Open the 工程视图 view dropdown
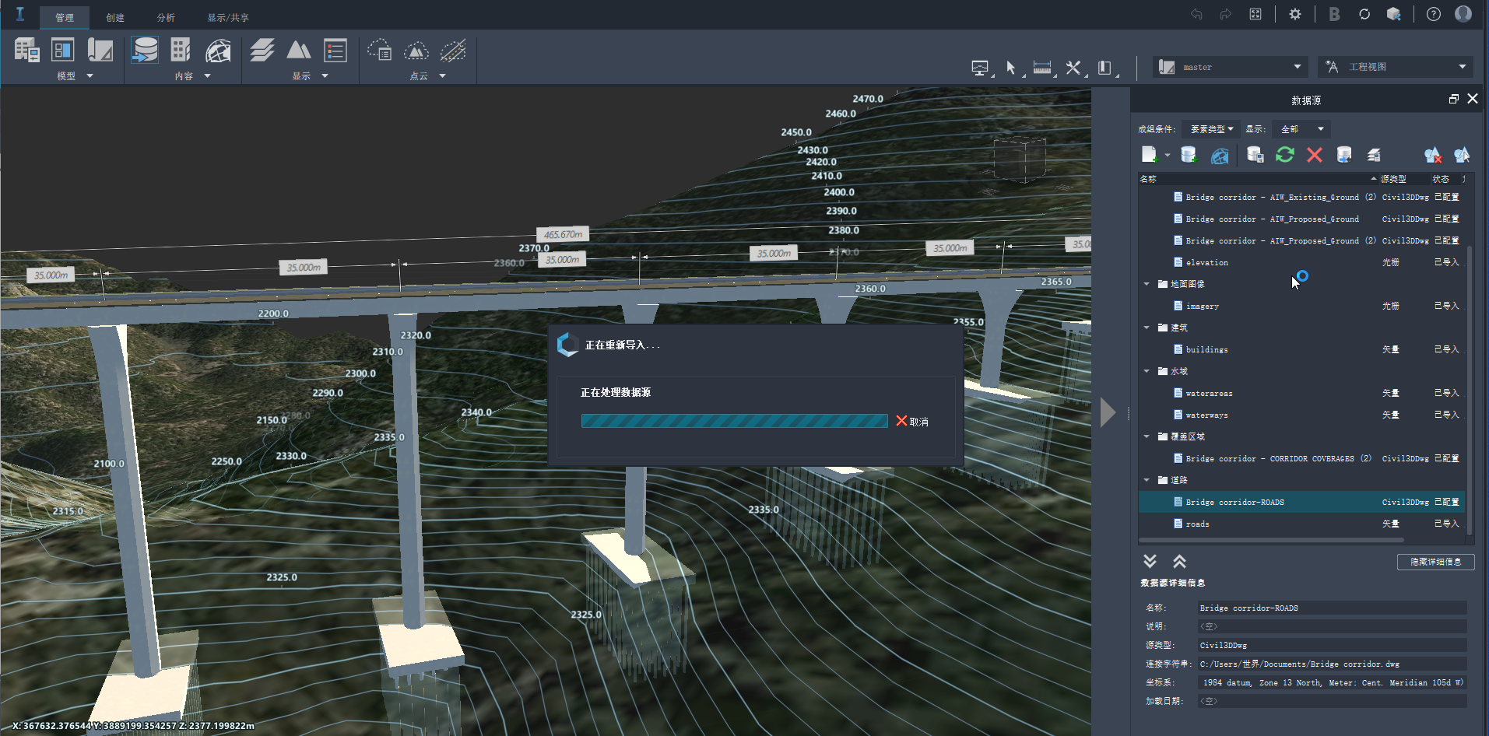Viewport: 1489px width, 736px height. pyautogui.click(x=1395, y=67)
